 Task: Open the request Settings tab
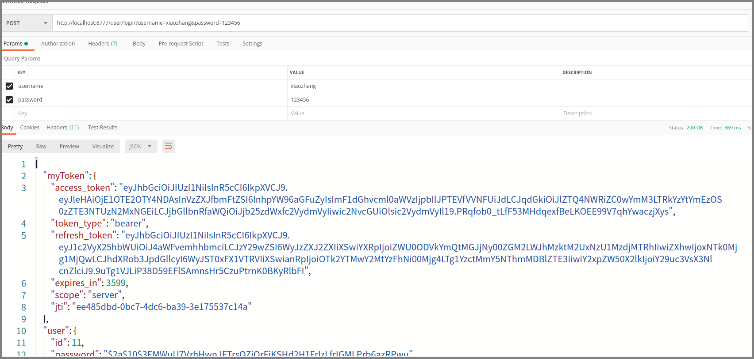(252, 44)
